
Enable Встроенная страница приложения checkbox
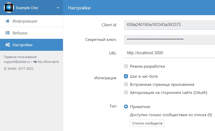coord(126,85)
